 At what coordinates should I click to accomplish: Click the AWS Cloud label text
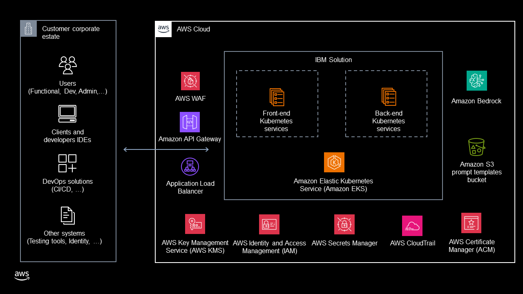(x=193, y=29)
